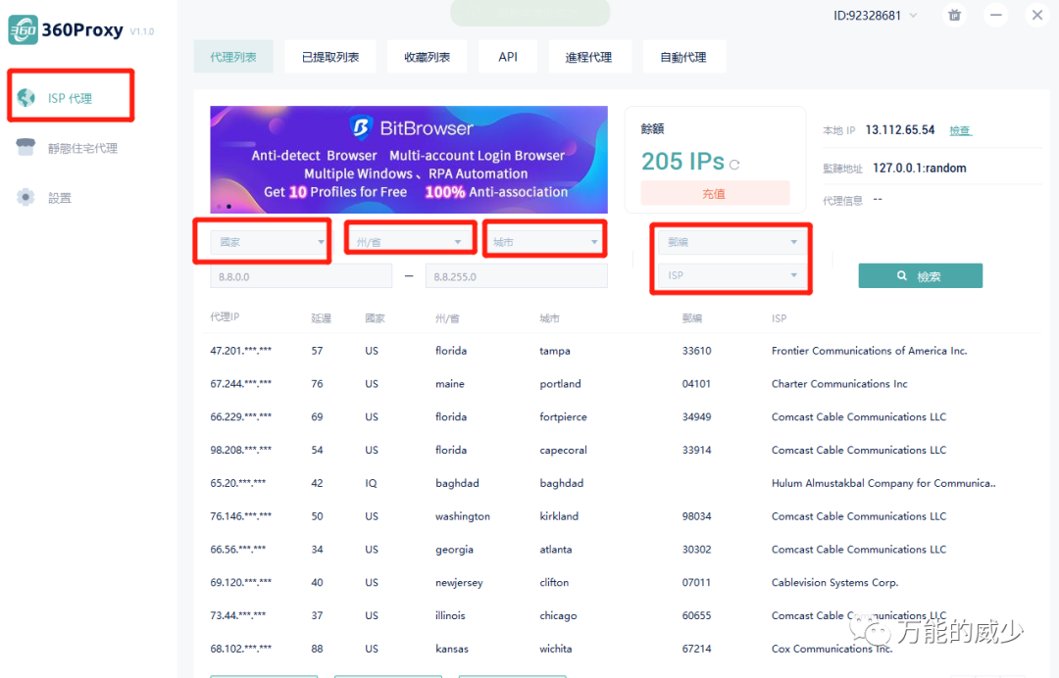
Task: Click city cell 'tampa'
Action: pyautogui.click(x=555, y=351)
